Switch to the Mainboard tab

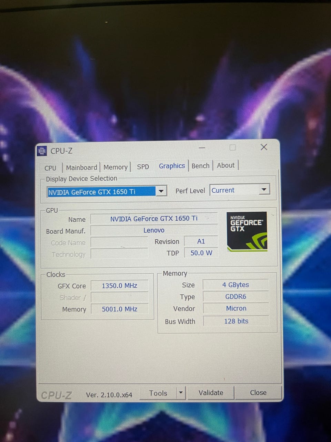(81, 167)
